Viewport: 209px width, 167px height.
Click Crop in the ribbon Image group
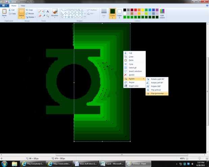click(29, 10)
